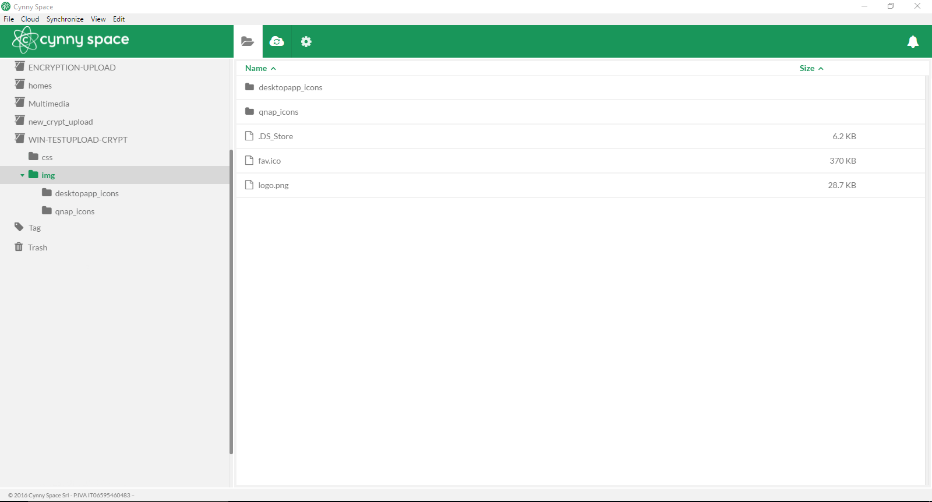Click desktopapp_icons folder icon in file list
Image resolution: width=932 pixels, height=502 pixels.
pos(249,87)
